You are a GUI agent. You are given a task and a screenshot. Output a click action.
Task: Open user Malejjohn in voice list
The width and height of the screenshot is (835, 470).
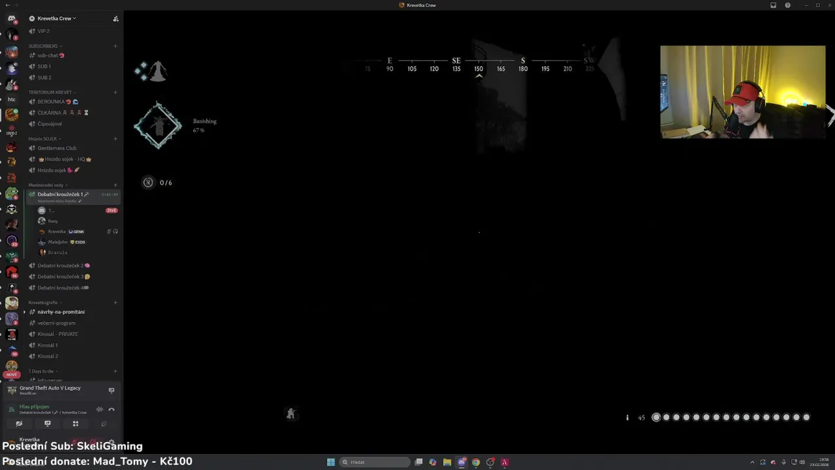(77, 242)
